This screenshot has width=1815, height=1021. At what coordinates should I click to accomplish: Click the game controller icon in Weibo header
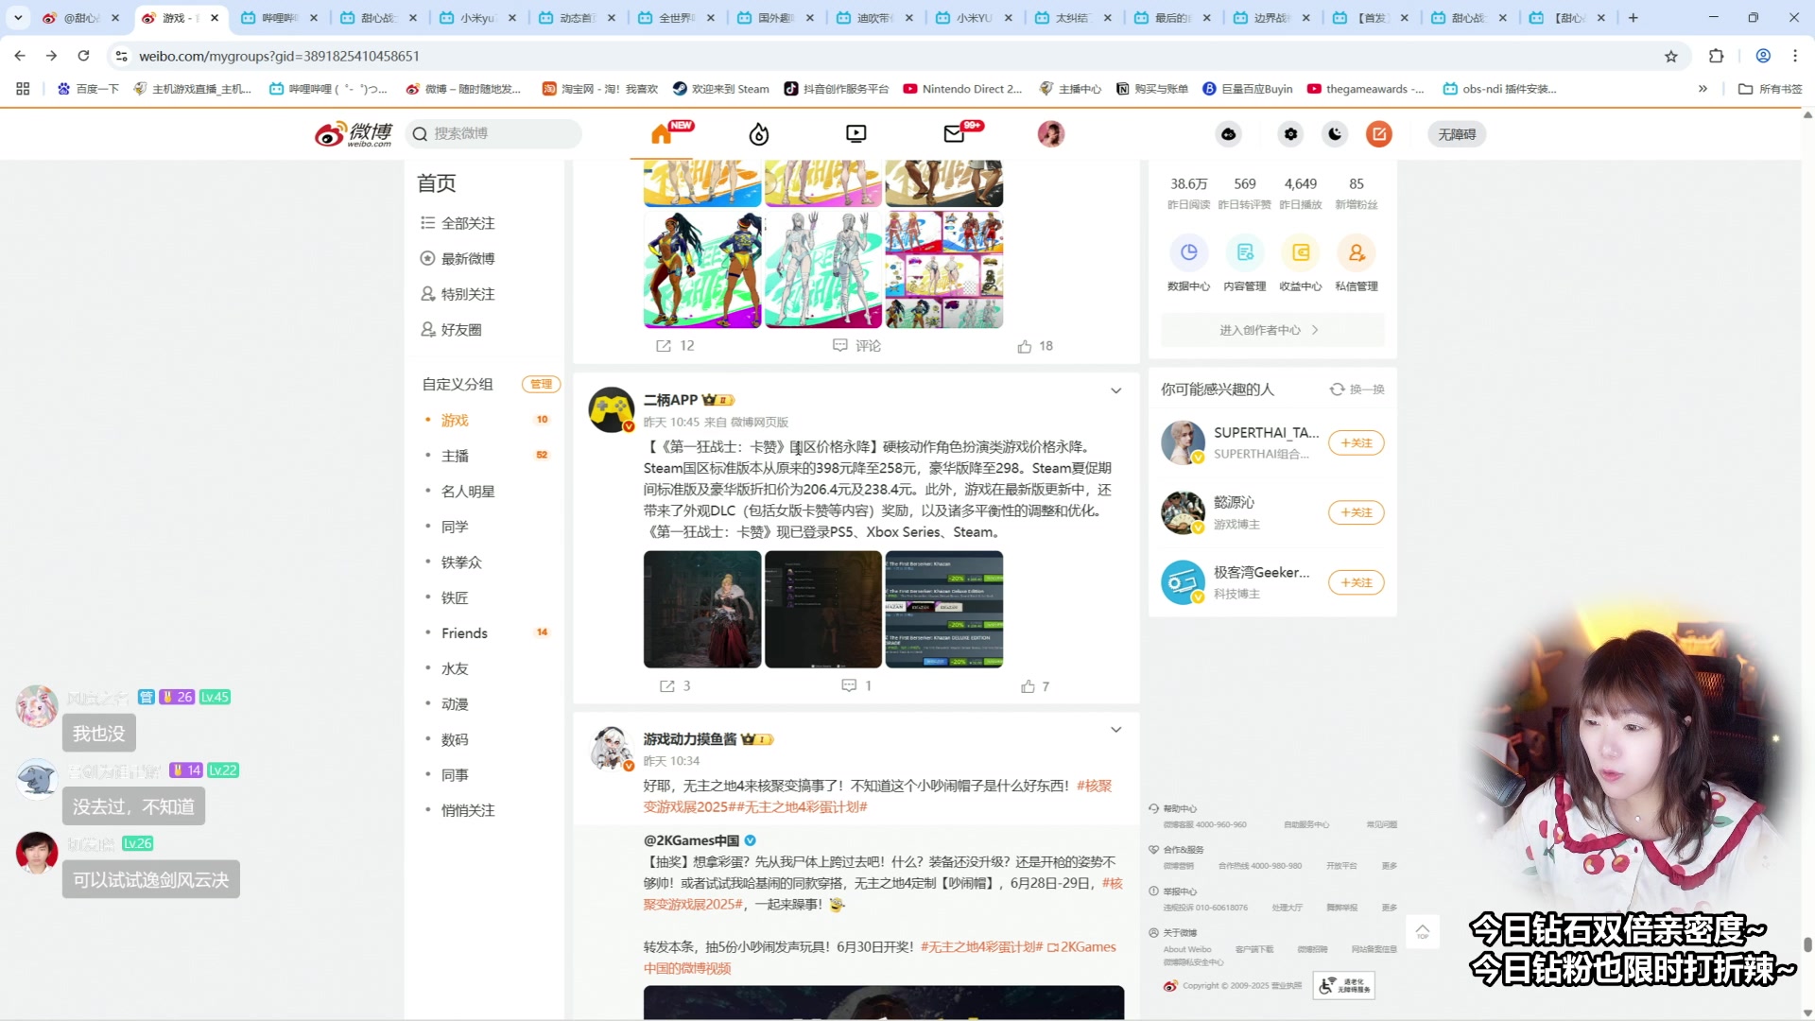[1228, 134]
